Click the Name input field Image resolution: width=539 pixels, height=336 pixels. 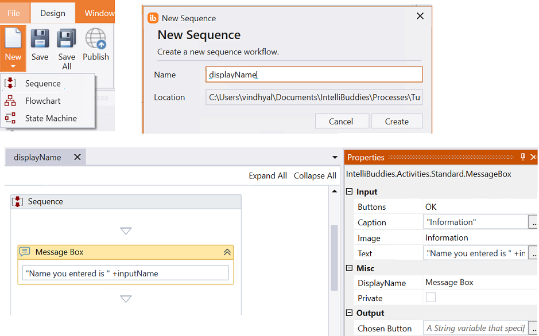(x=314, y=75)
